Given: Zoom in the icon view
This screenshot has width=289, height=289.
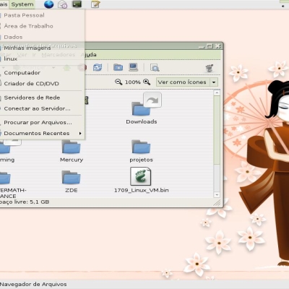Looking at the screenshot, I should click(x=147, y=82).
